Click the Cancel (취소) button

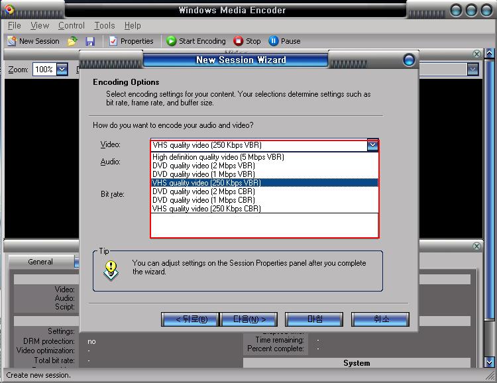tap(380, 319)
